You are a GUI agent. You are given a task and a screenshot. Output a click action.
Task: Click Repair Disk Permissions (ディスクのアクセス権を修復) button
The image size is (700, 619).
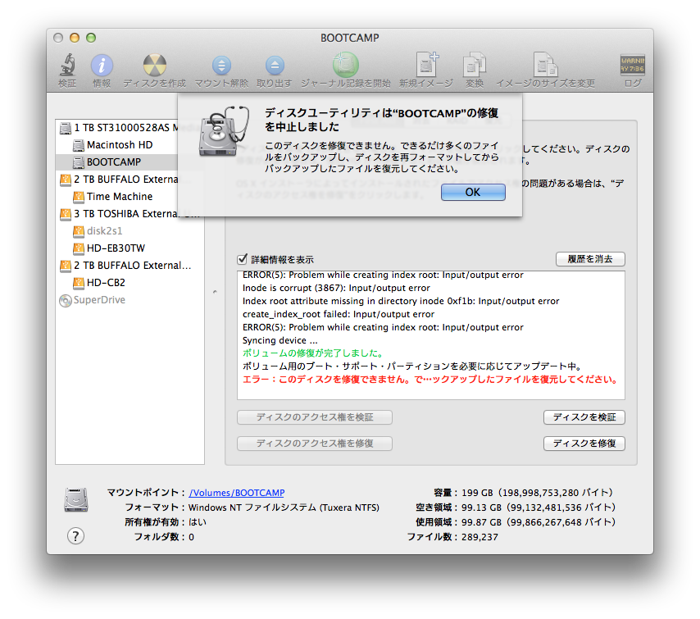point(315,444)
